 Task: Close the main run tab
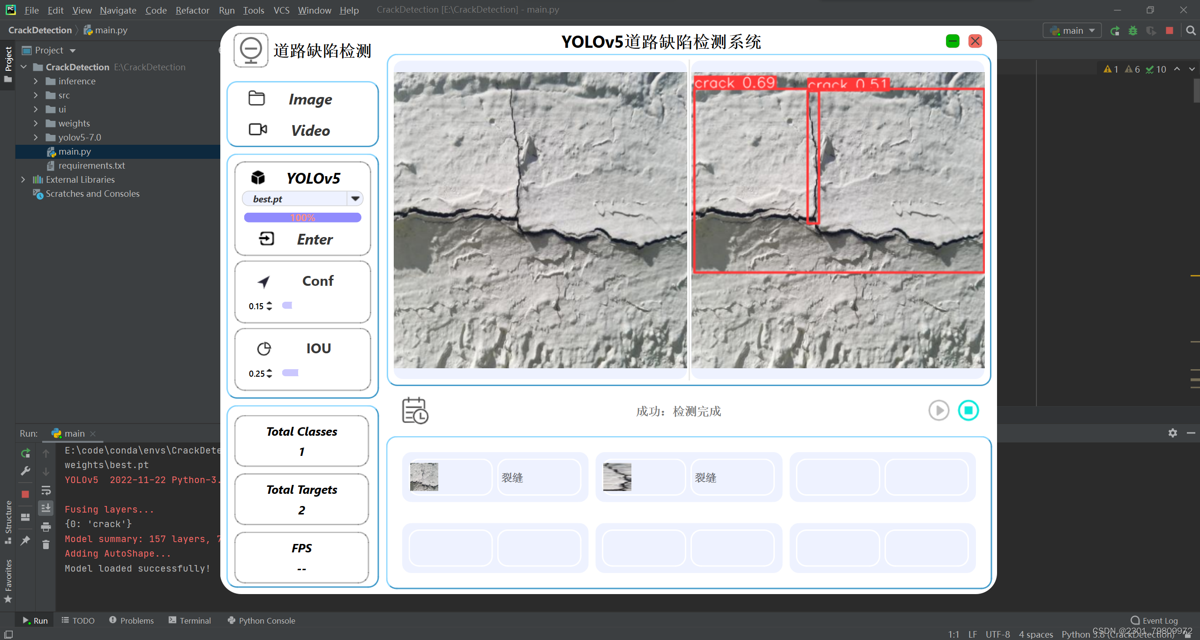pos(93,433)
